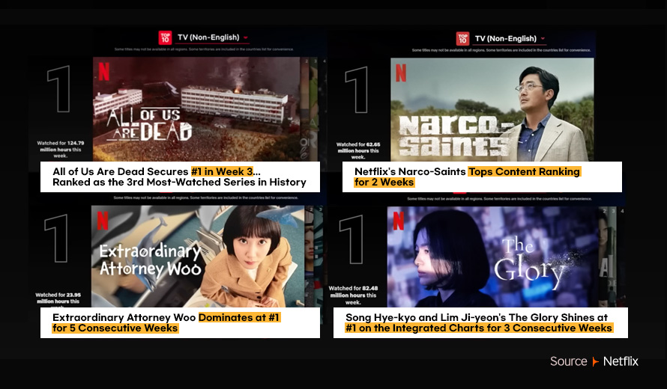This screenshot has width=667, height=389.
Task: Click the Netflix N logo on All of Us Are Dead
Action: click(104, 71)
